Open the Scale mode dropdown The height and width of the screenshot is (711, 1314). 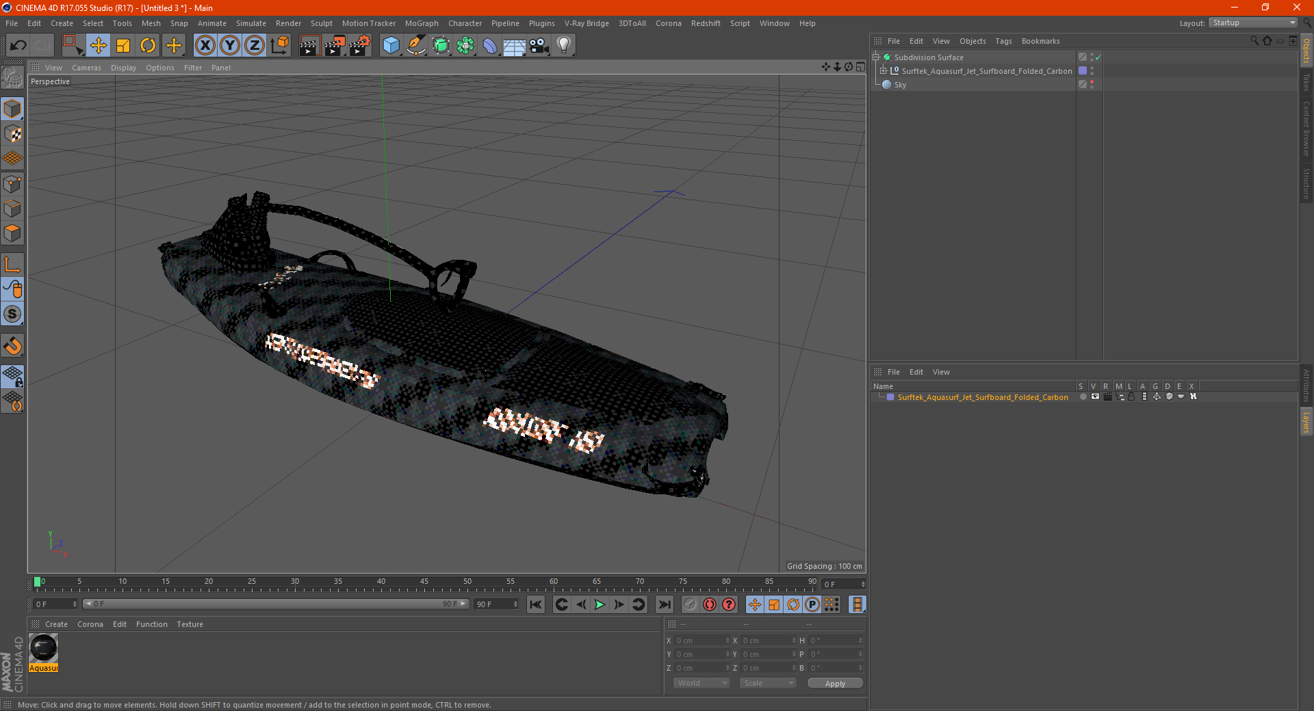coord(768,683)
